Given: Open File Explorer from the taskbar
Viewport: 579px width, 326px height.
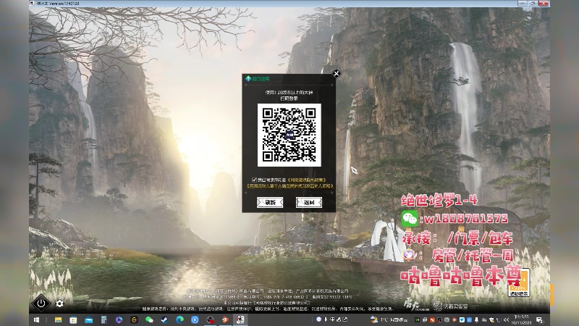Looking at the screenshot, I should [x=59, y=319].
